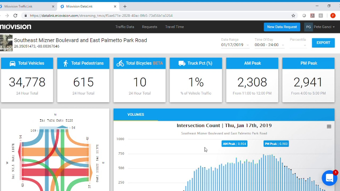
Task: Open the chat support bubble
Action: (329, 178)
